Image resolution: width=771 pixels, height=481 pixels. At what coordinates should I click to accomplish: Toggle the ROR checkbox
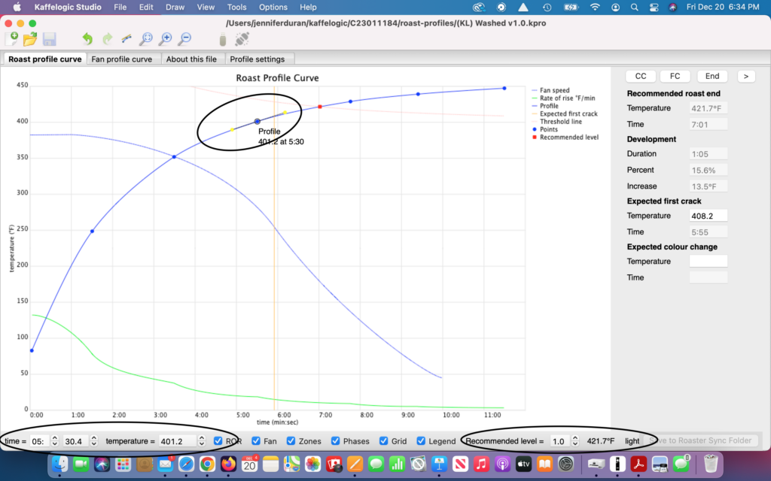tap(218, 440)
